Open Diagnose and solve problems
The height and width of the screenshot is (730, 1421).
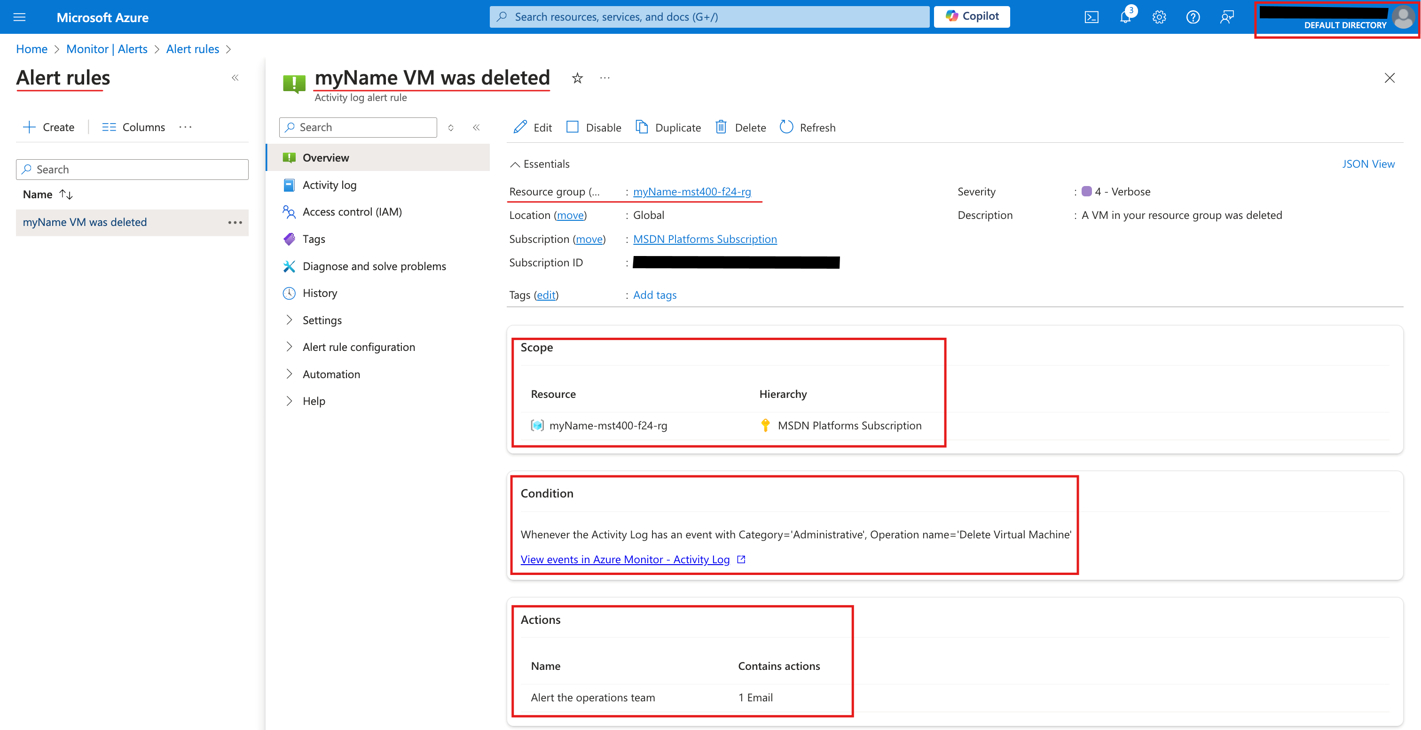pos(374,266)
